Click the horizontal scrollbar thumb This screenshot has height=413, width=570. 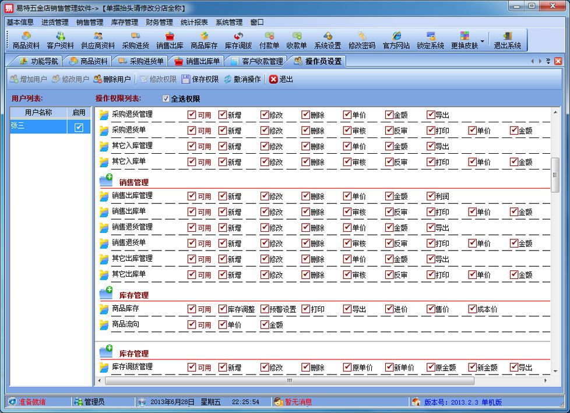[x=288, y=380]
